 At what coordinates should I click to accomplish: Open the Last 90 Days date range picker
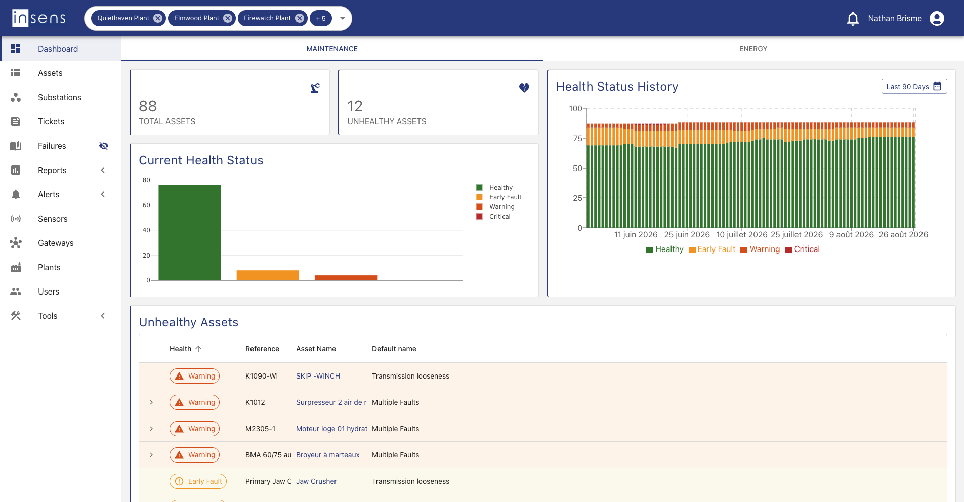[914, 87]
